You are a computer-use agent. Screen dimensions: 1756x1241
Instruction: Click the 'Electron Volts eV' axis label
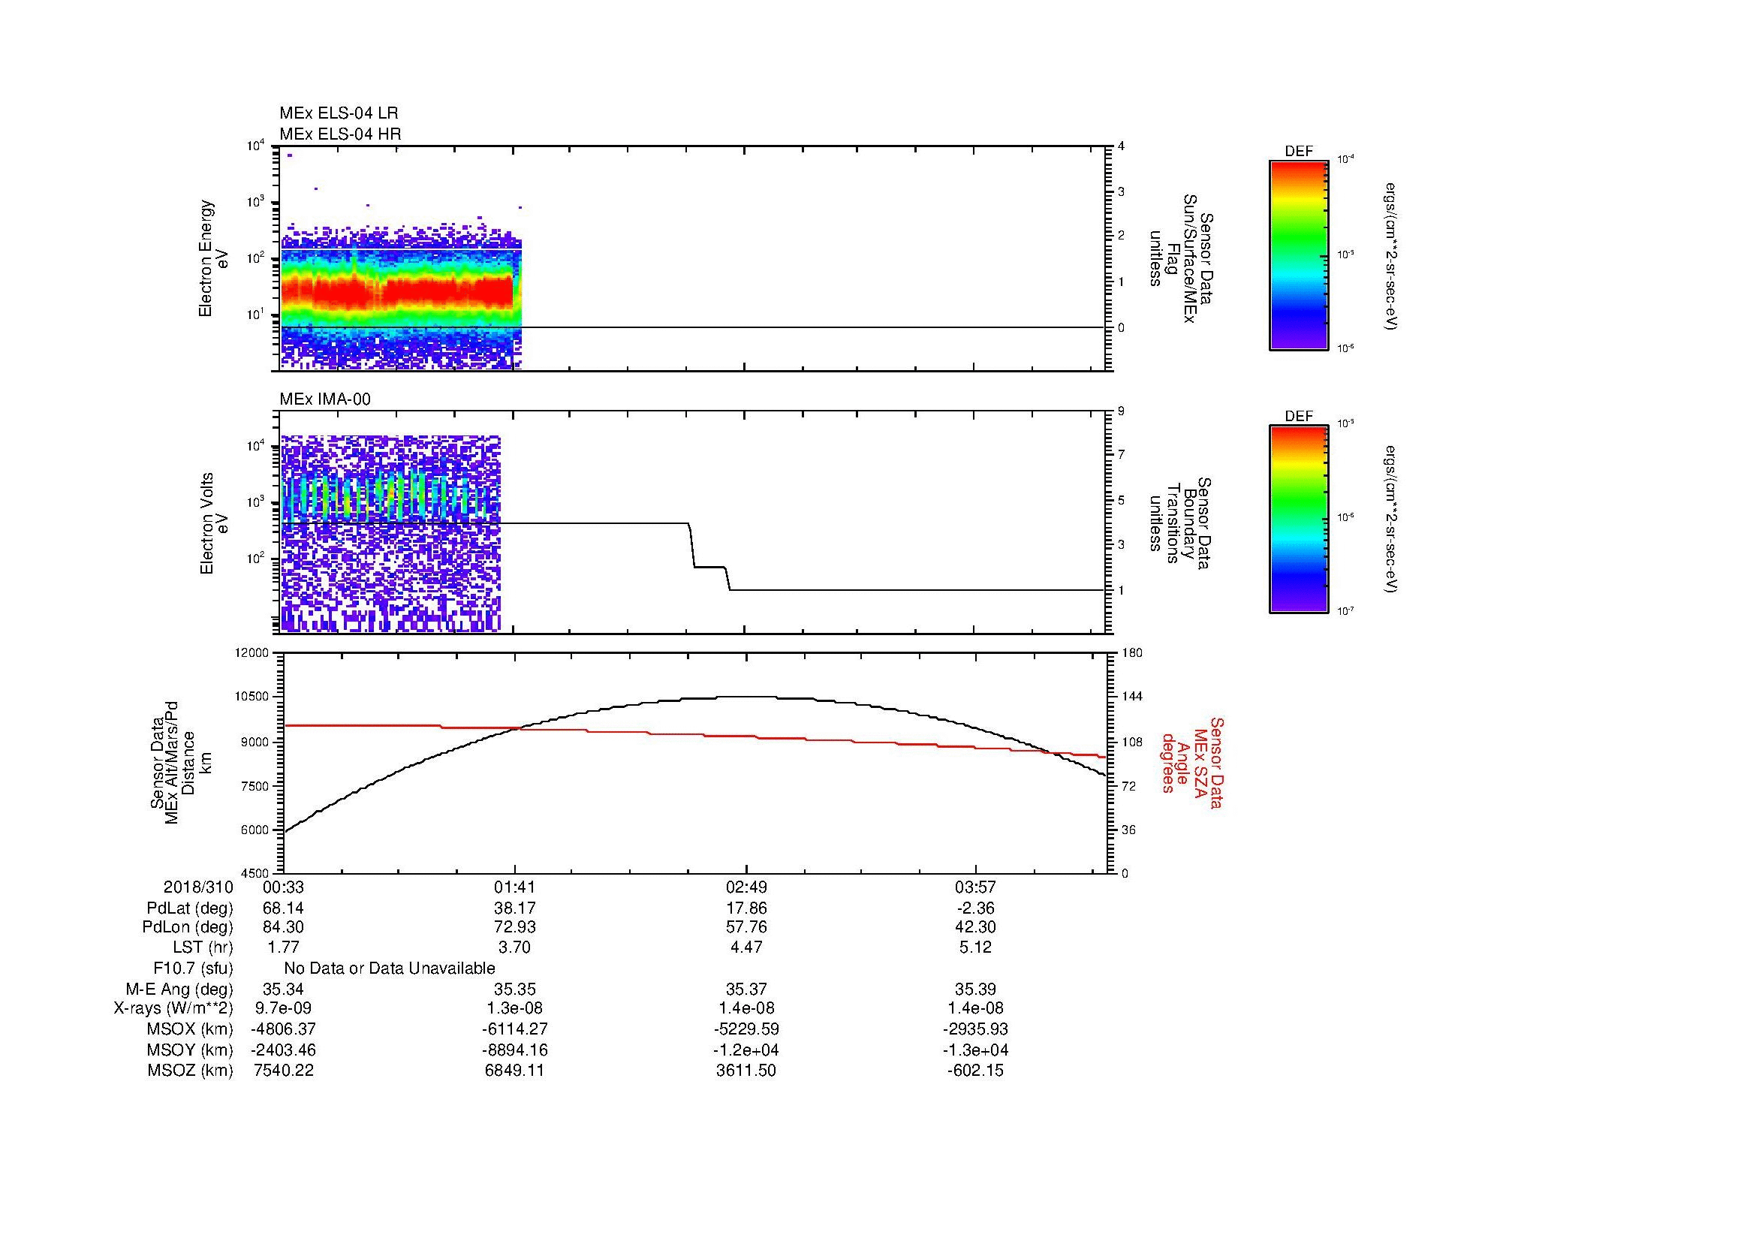(x=214, y=524)
